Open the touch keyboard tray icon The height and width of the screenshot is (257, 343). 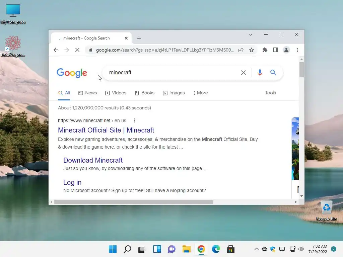pos(282,249)
